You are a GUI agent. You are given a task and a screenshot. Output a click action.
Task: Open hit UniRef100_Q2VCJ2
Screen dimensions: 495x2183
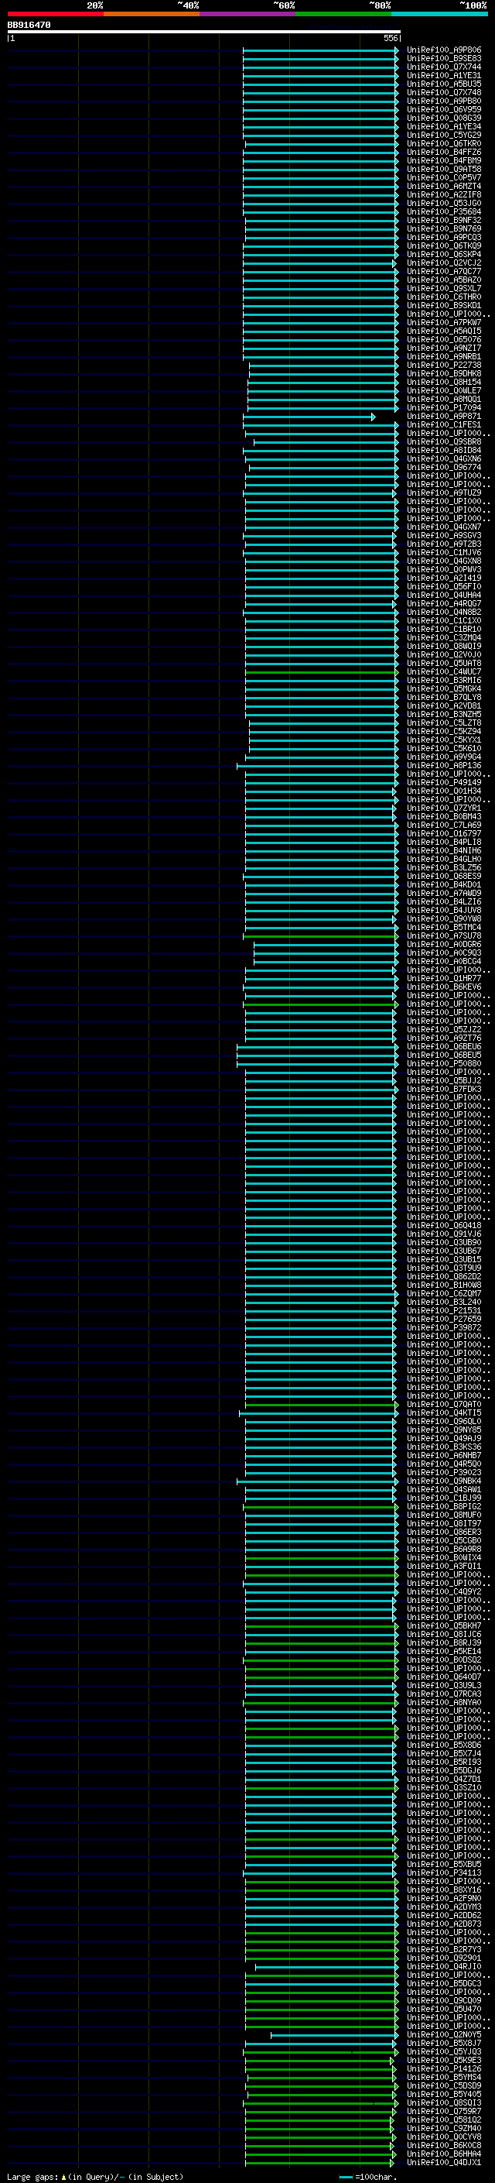[x=443, y=263]
